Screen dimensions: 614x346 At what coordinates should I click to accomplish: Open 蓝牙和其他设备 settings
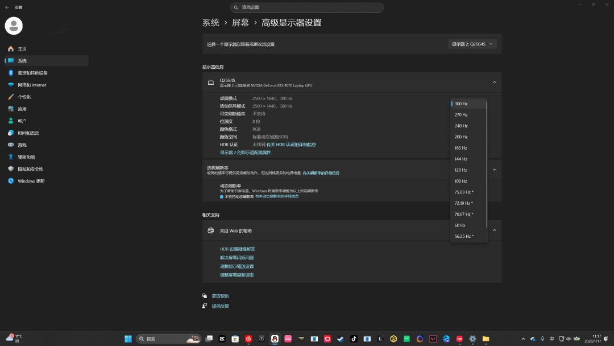[x=46, y=73]
